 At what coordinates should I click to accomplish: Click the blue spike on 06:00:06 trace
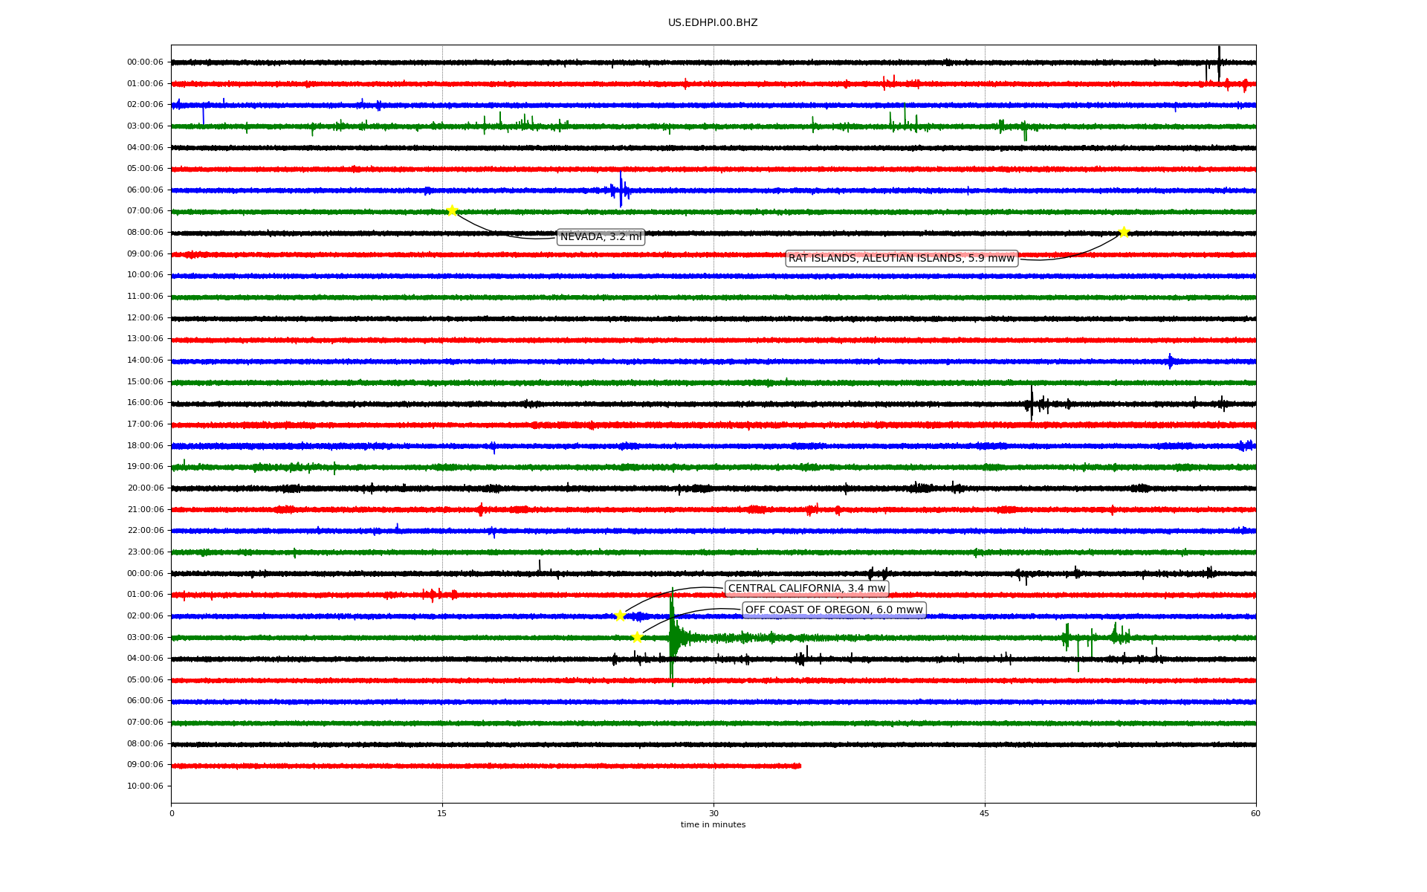(621, 189)
